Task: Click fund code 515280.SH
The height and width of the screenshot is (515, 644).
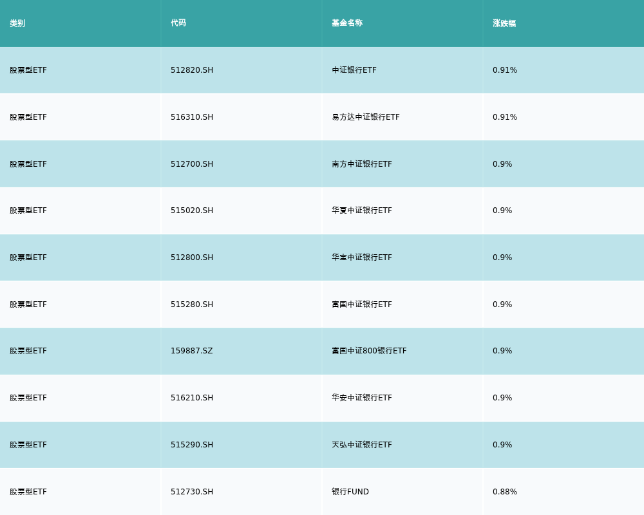Action: 192,304
